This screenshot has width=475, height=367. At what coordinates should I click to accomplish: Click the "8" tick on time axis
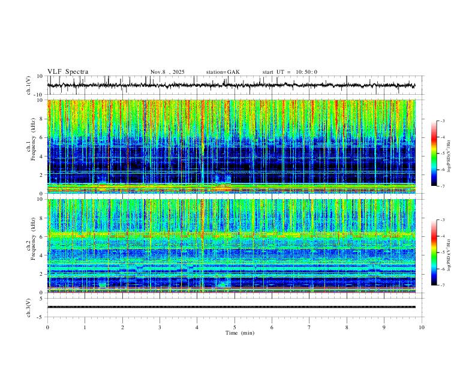pyautogui.click(x=347, y=327)
